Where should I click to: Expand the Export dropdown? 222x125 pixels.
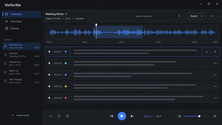197,16
